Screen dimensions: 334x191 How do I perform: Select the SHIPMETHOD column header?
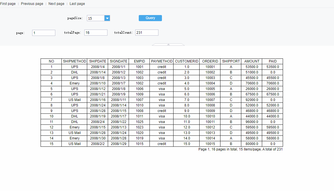coord(74,61)
